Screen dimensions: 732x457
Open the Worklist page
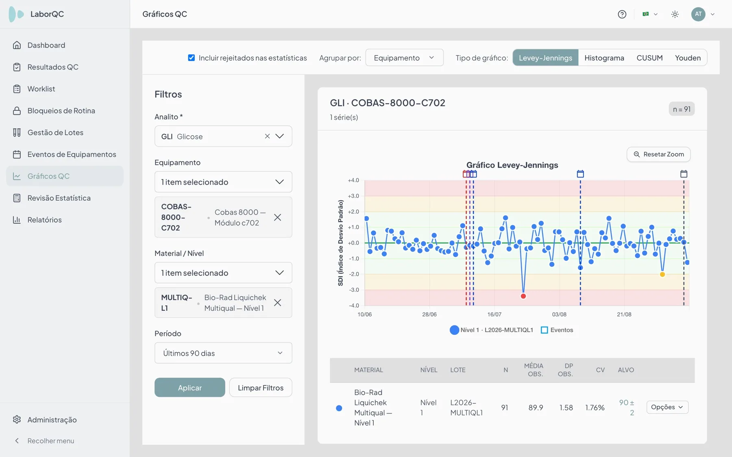tap(65, 89)
